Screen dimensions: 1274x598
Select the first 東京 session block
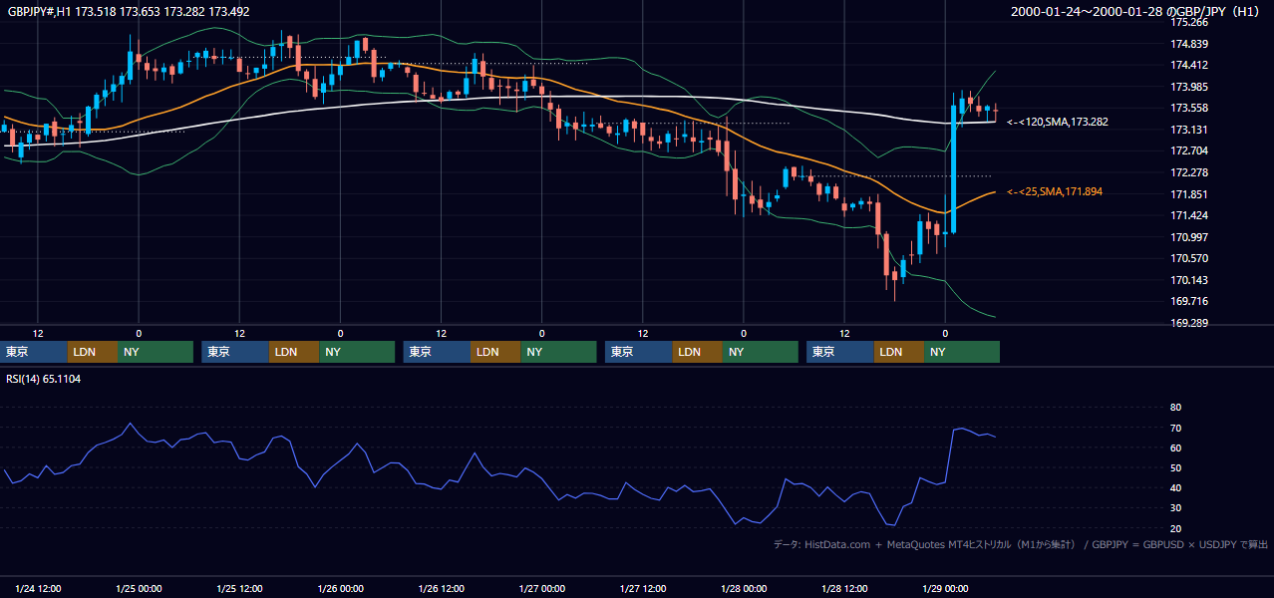pos(34,352)
